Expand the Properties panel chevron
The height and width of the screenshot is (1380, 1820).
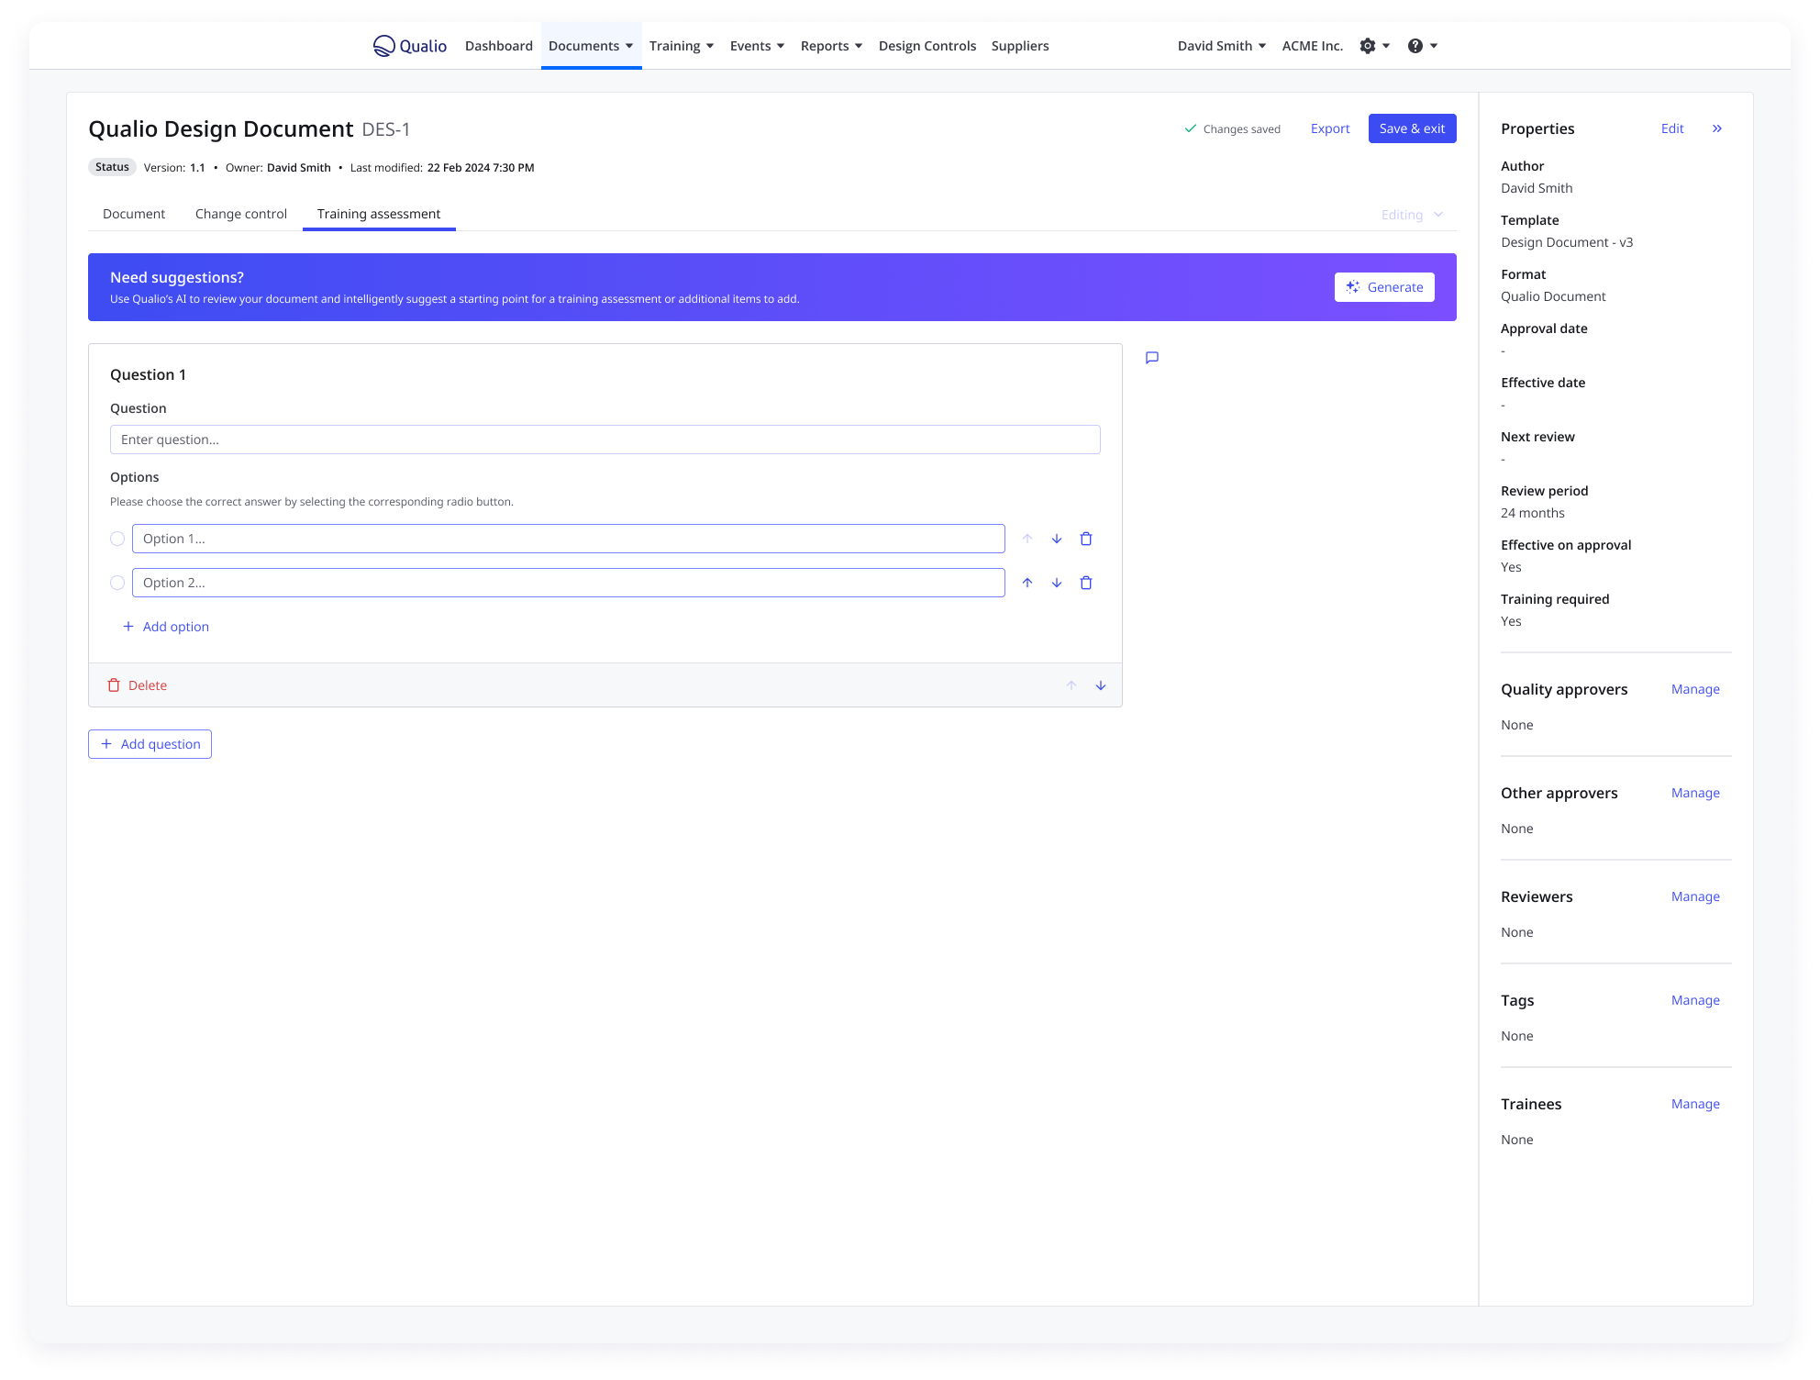1717,129
